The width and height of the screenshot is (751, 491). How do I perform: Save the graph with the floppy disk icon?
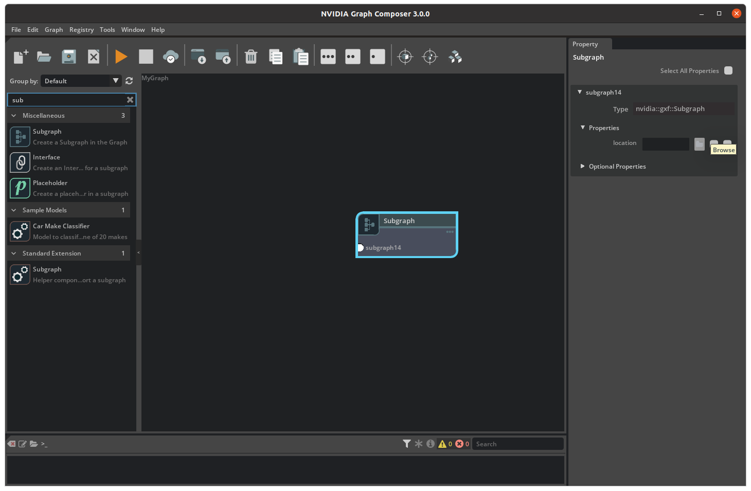[69, 57]
